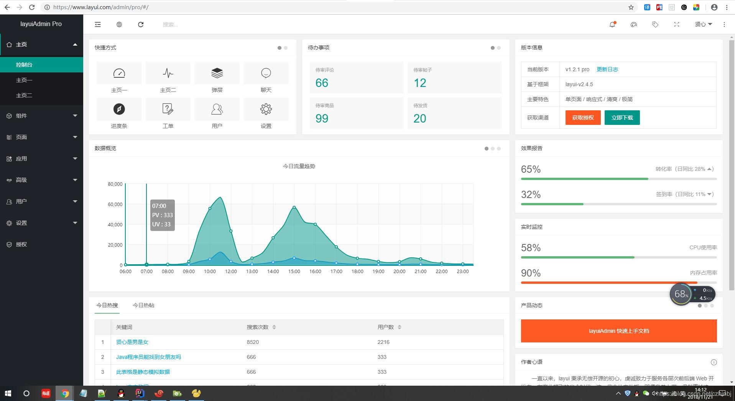Viewport: 735px width, 401px height.
Task: Click the refresh icon in admin header
Action: click(141, 25)
